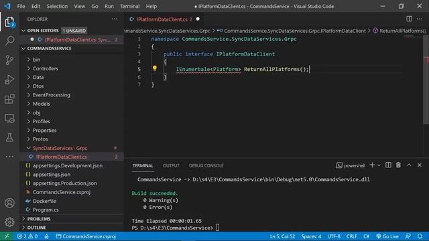Open the Go menu
429x241 pixels.
95,6
